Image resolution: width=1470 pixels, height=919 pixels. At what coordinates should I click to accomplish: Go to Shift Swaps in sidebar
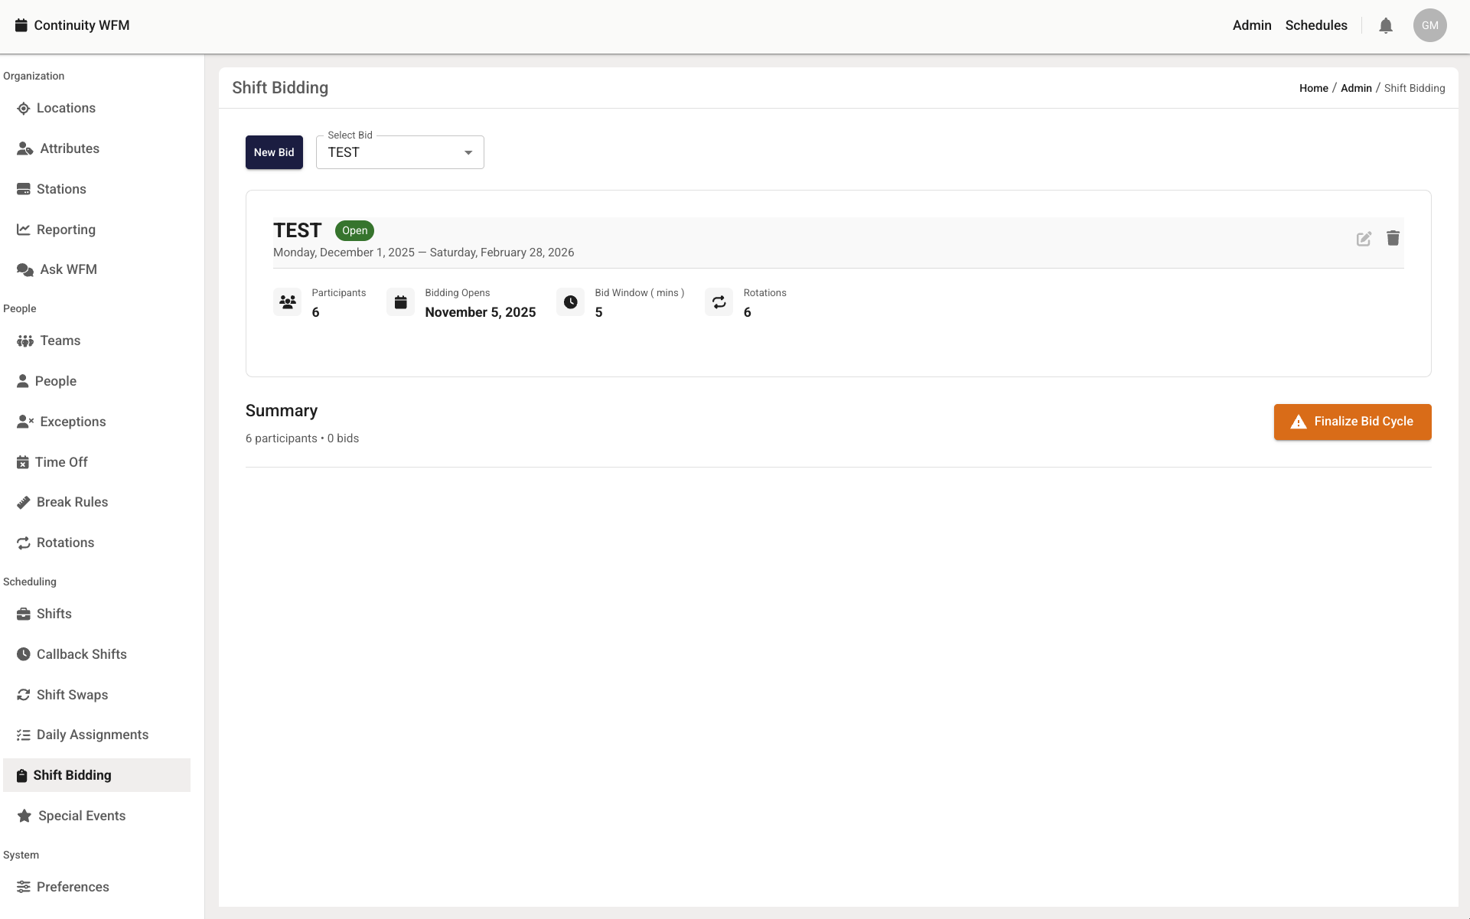pyautogui.click(x=72, y=695)
